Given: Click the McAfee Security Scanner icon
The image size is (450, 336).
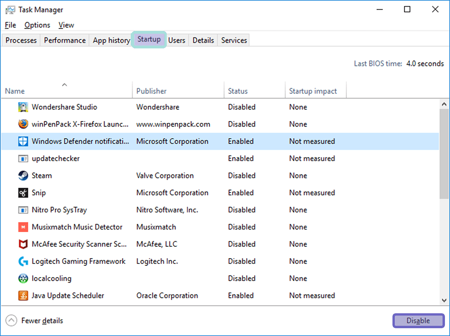Looking at the screenshot, I should coord(23,244).
